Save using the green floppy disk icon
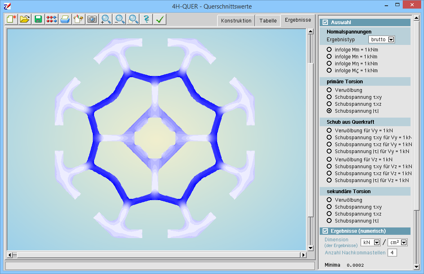Screen dimensions: 424x274 (38, 19)
